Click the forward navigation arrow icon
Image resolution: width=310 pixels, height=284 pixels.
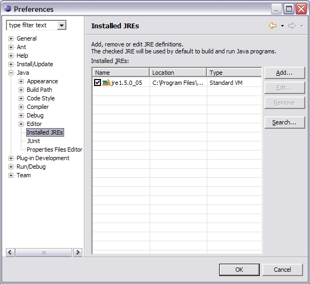coord(292,26)
